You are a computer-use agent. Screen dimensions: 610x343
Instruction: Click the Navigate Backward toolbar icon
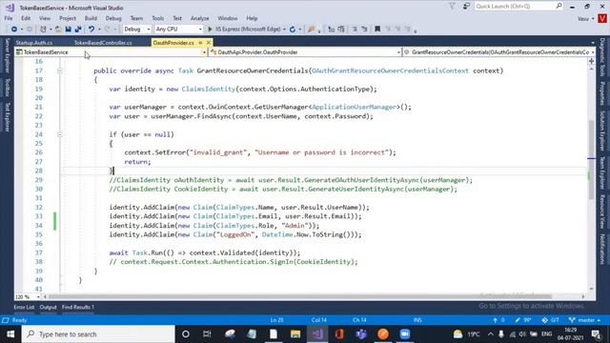(x=14, y=30)
